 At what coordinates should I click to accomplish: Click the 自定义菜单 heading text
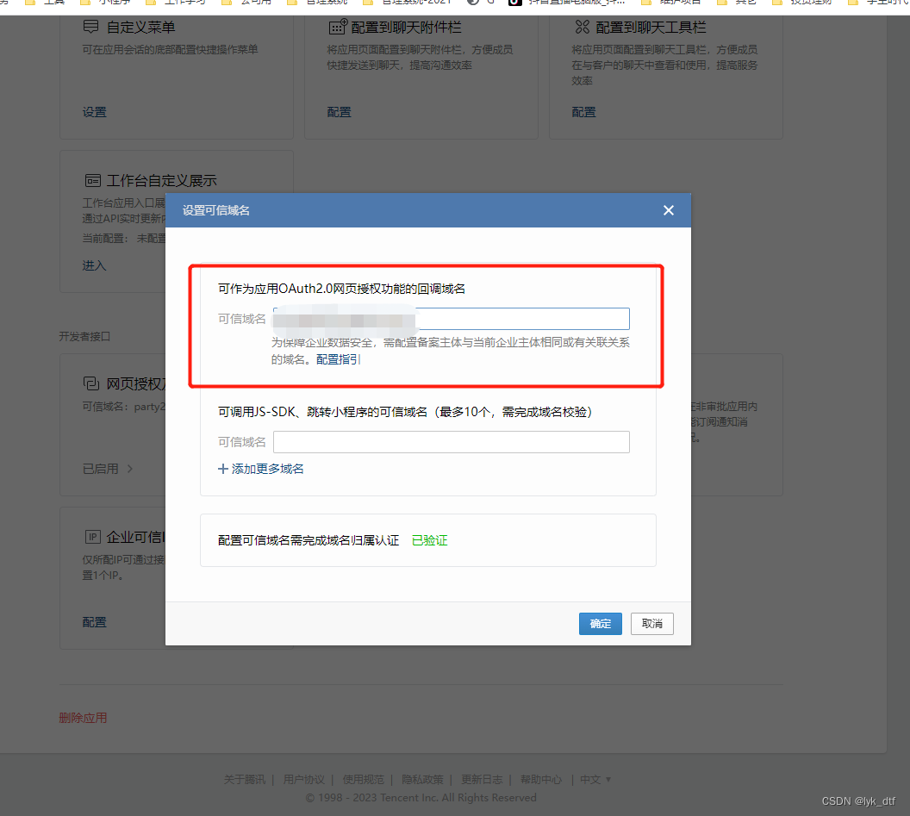point(141,27)
